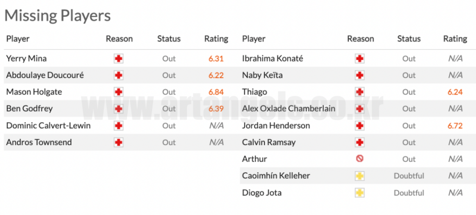Click Calvin Ramsay's red cross icon
The height and width of the screenshot is (215, 476).
(x=359, y=142)
